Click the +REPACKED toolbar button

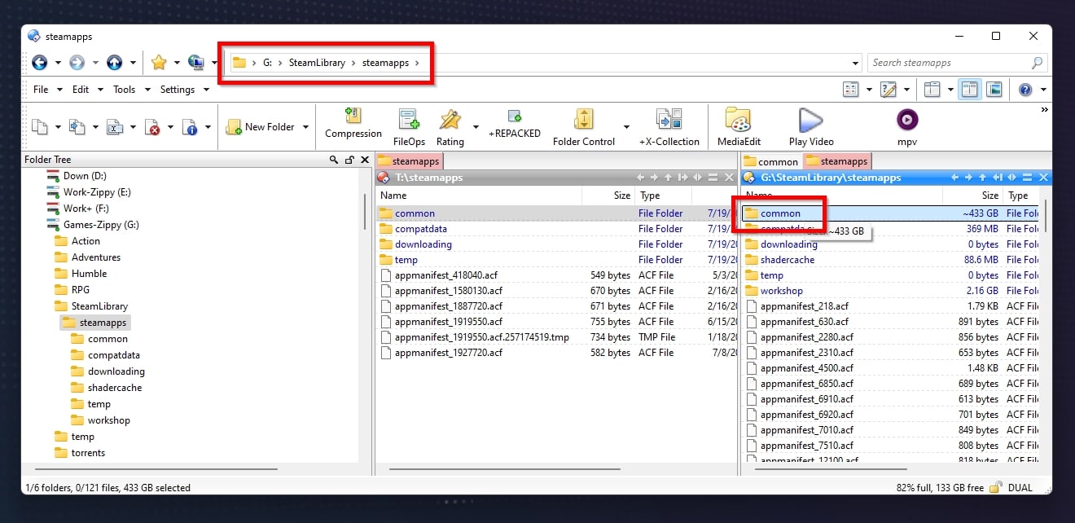click(x=515, y=125)
